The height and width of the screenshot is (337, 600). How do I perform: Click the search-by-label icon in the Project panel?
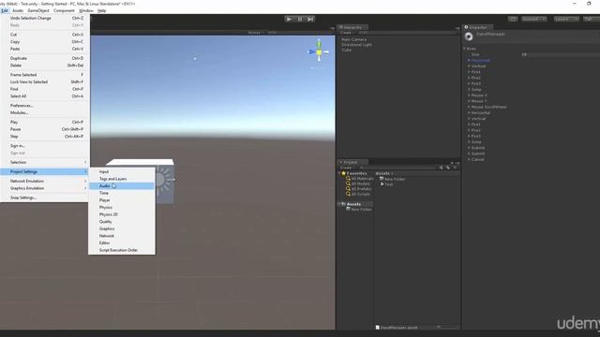(448, 168)
